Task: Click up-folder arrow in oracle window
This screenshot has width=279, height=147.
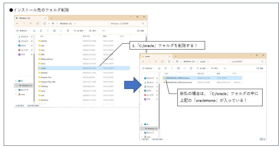Action: click(x=156, y=62)
